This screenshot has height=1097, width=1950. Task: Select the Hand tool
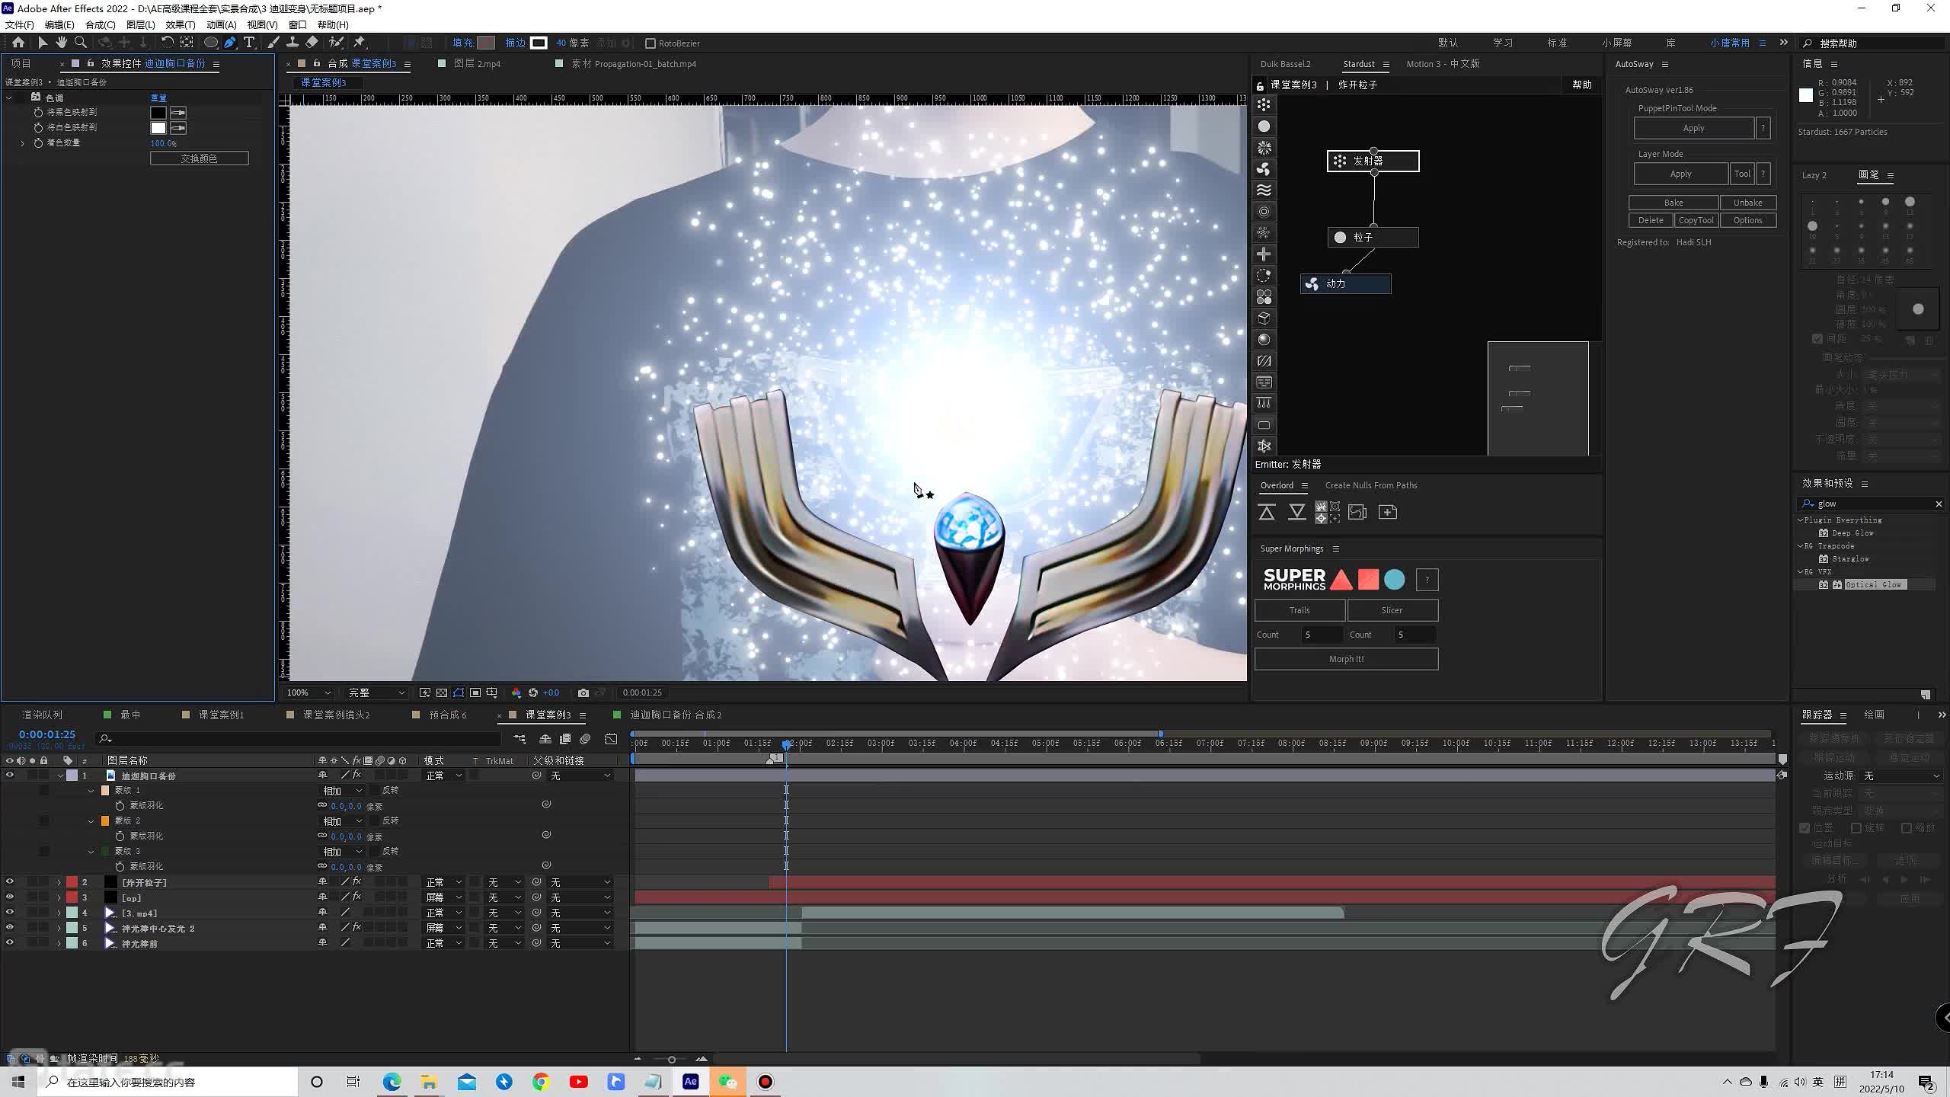61,43
